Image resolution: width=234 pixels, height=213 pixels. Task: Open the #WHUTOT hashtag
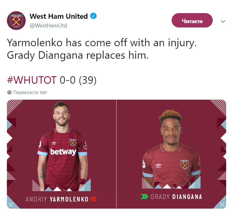pyautogui.click(x=32, y=80)
